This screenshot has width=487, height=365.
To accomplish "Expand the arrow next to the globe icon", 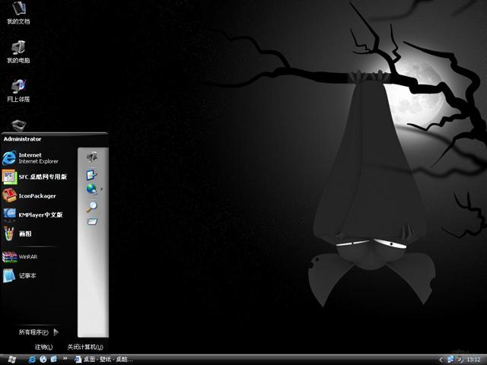I will (x=101, y=189).
